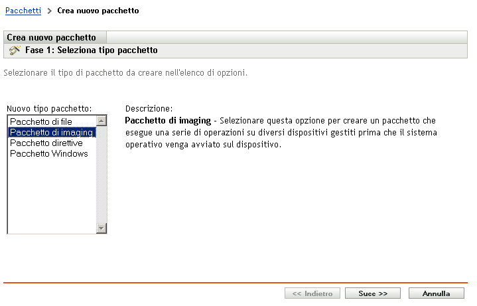Click the '<< Indietro' button
The height and width of the screenshot is (306, 477).
tap(312, 293)
